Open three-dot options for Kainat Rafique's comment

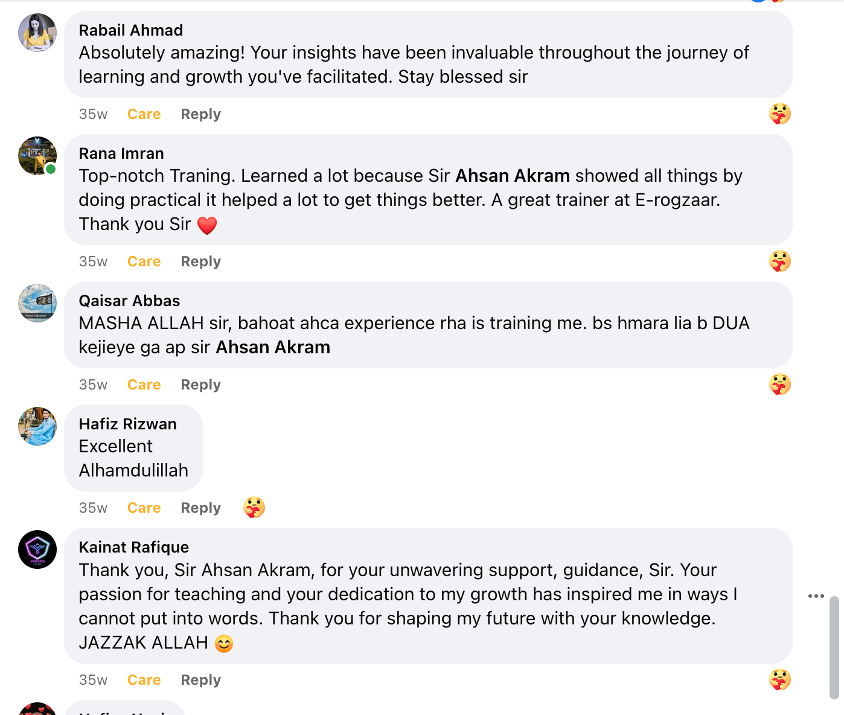click(816, 596)
